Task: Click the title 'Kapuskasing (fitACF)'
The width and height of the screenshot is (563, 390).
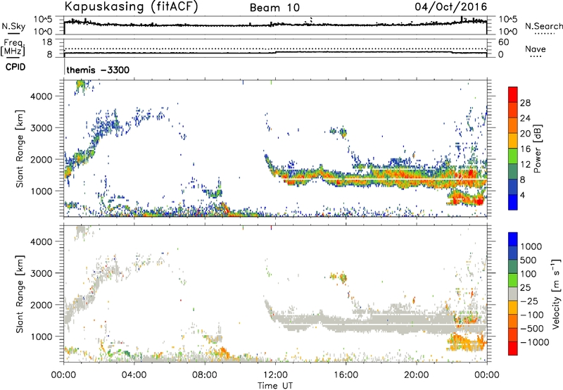Action: [131, 6]
